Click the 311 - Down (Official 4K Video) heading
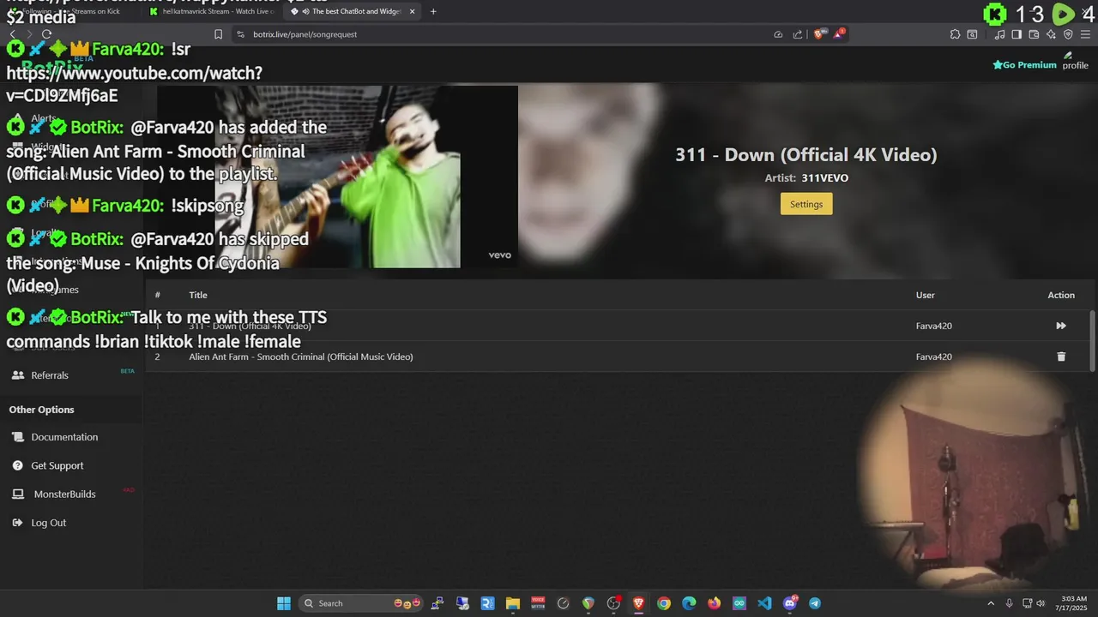The width and height of the screenshot is (1098, 617). tap(806, 155)
